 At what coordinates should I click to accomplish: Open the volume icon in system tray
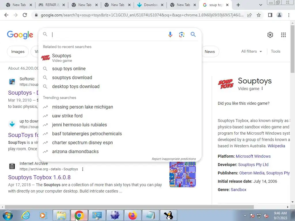tap(266, 216)
